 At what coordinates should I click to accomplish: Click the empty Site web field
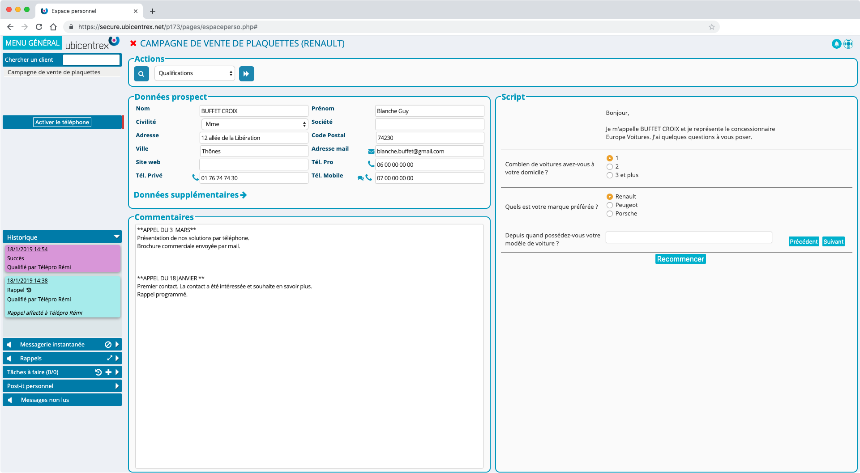(x=254, y=165)
